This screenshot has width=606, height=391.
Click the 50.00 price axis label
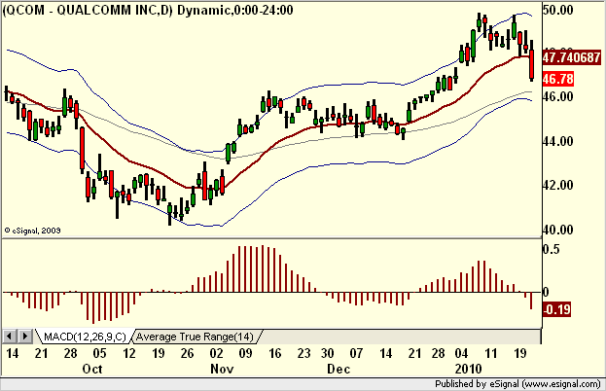[x=558, y=10]
